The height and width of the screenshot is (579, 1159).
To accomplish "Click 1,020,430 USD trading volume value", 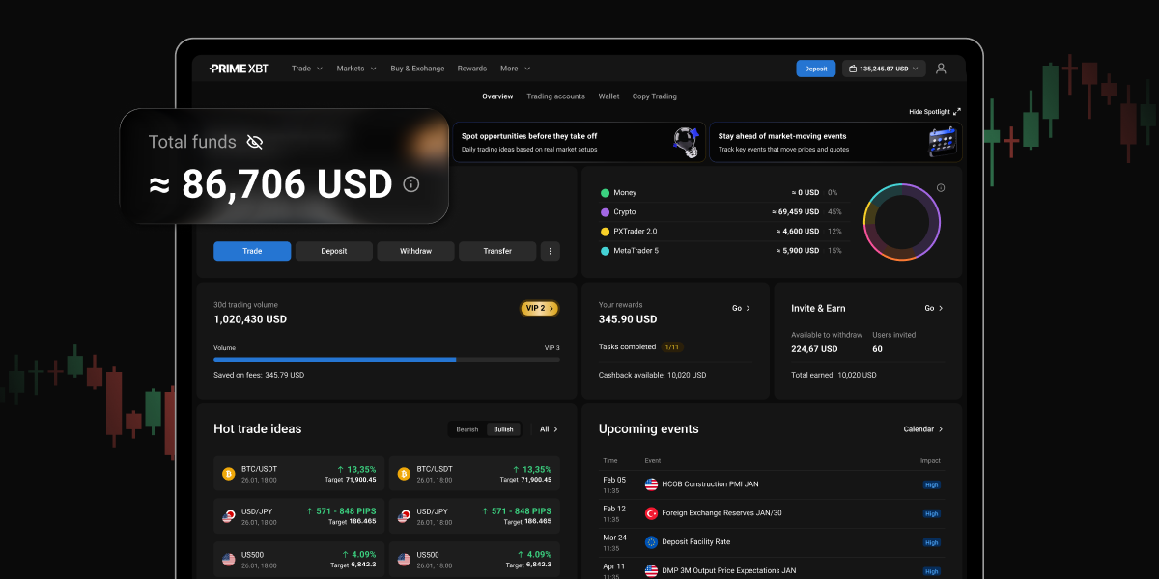I will click(x=250, y=319).
